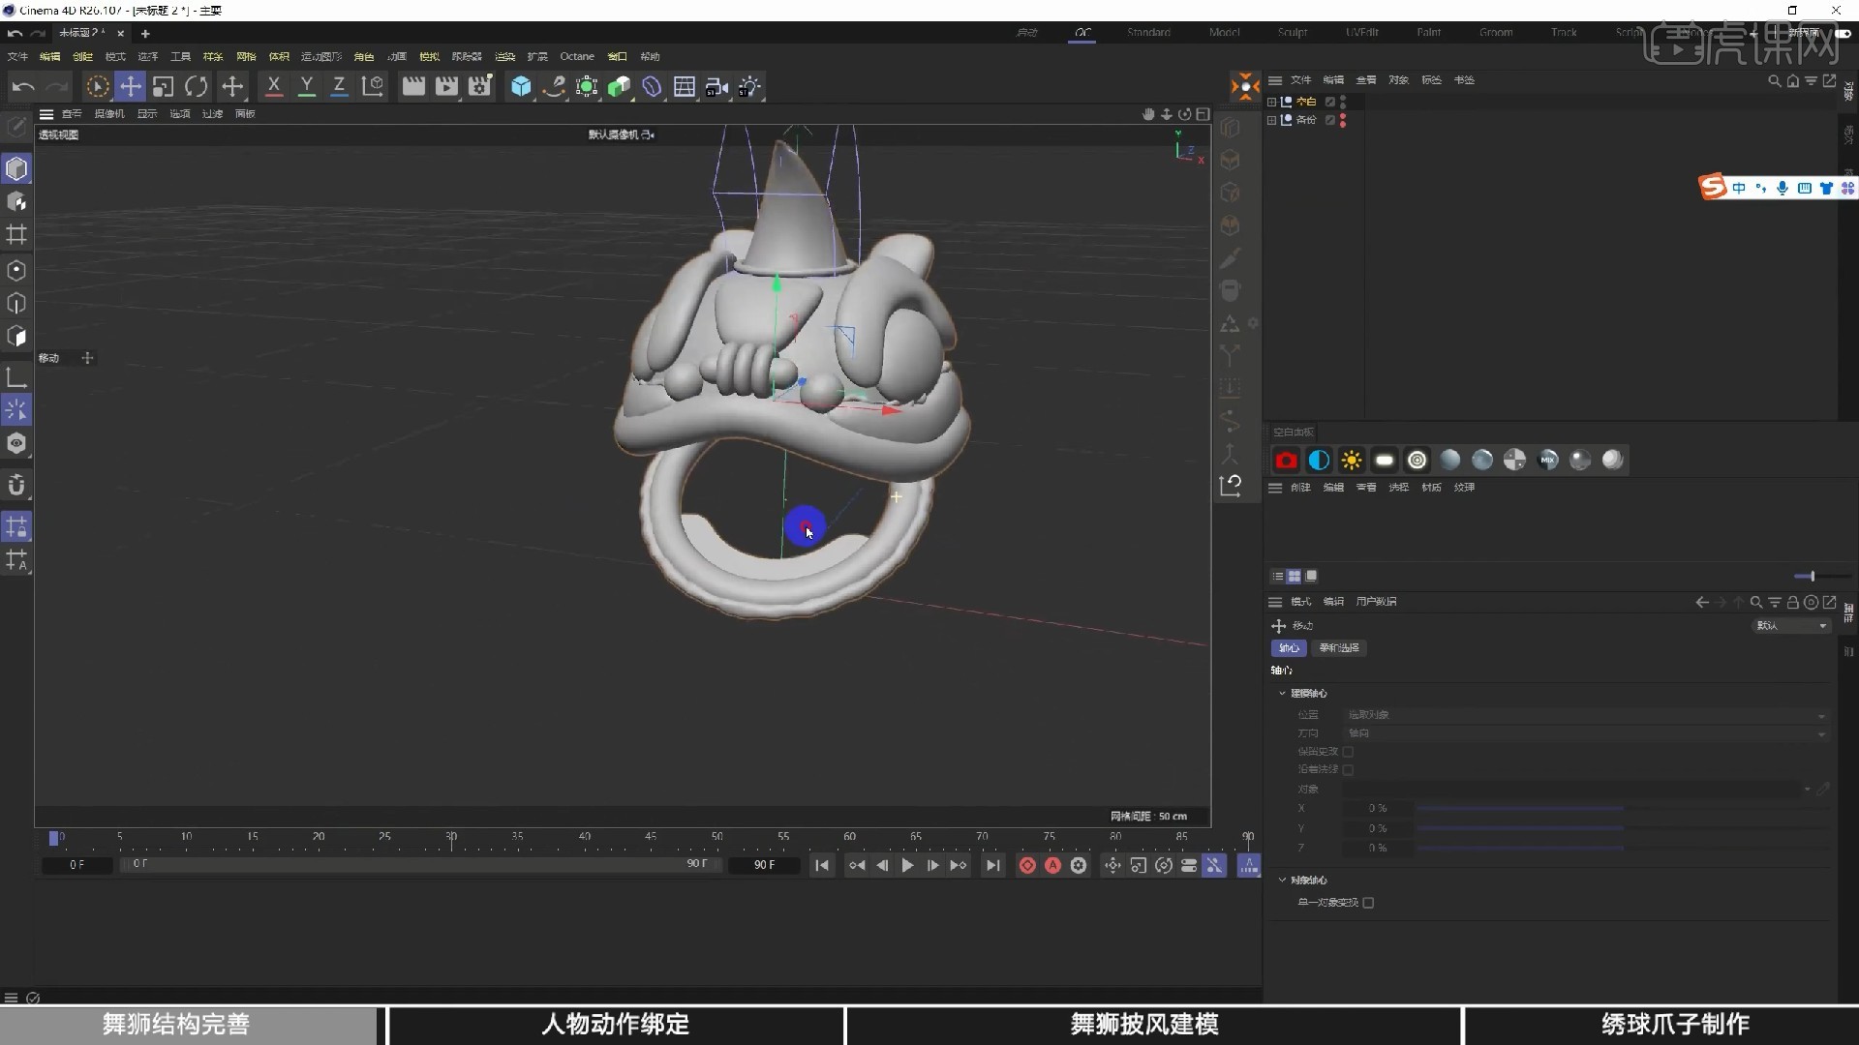Tick the first checkbox under direction
This screenshot has height=1045, width=1859.
point(1348,752)
